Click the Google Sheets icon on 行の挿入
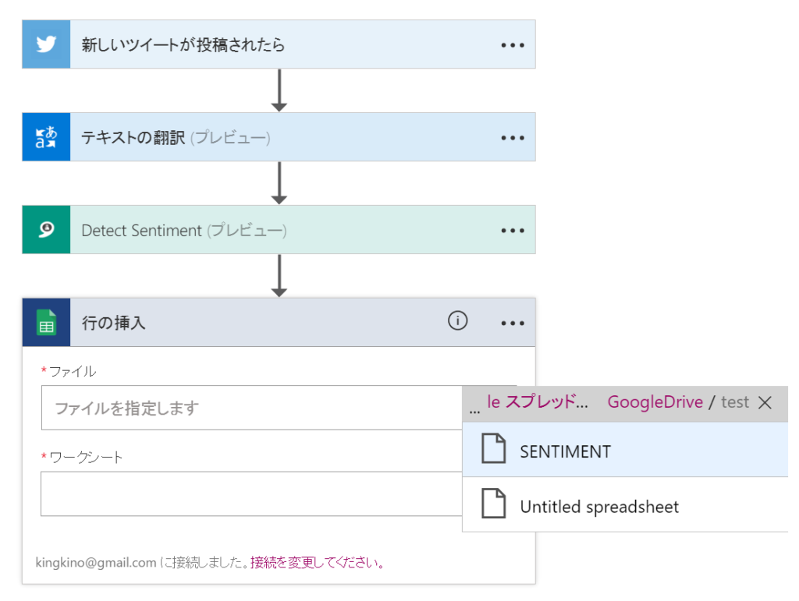The height and width of the screenshot is (601, 799). (46, 322)
